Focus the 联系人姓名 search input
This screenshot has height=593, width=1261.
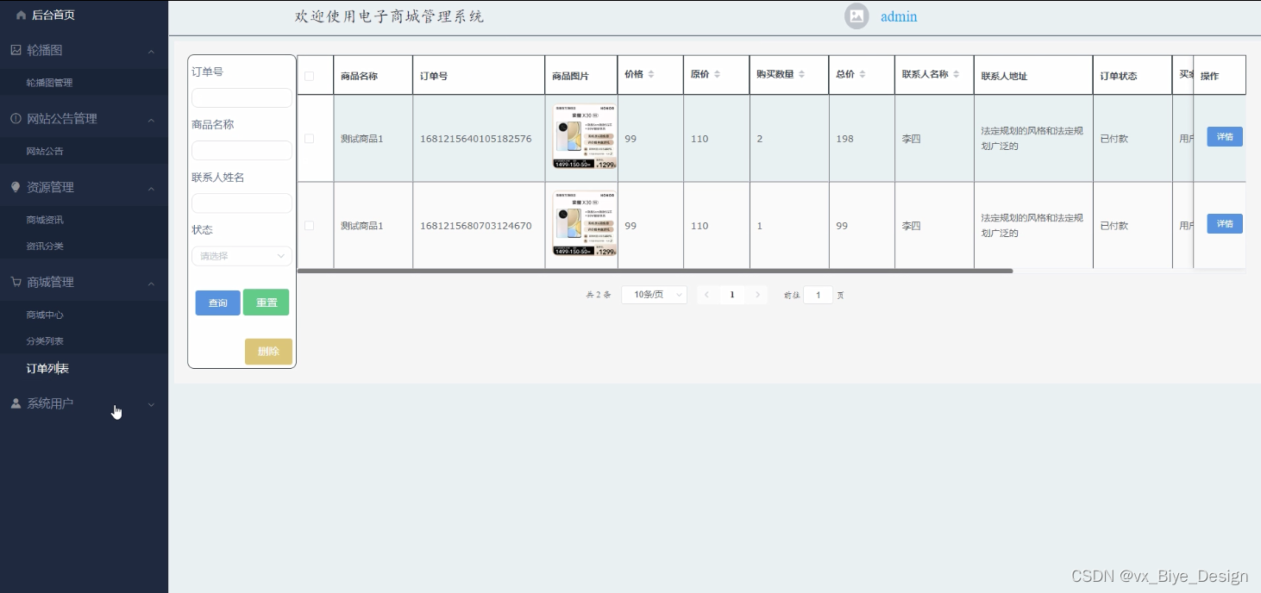coord(242,203)
